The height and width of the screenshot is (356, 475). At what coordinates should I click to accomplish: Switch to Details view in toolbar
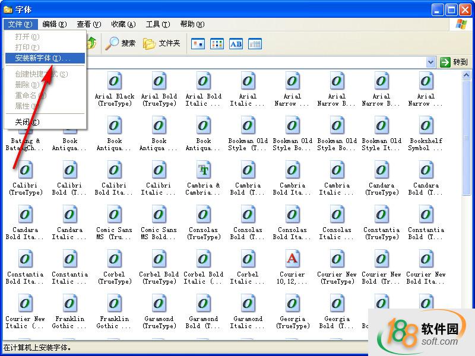pyautogui.click(x=255, y=43)
